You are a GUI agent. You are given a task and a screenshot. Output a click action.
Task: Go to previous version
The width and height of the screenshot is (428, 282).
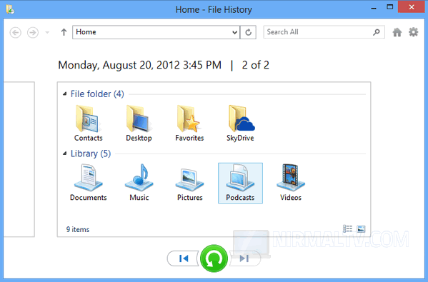(183, 258)
